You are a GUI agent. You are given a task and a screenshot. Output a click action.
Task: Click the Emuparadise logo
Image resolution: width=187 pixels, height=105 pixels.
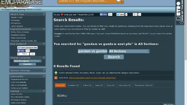(21, 3)
